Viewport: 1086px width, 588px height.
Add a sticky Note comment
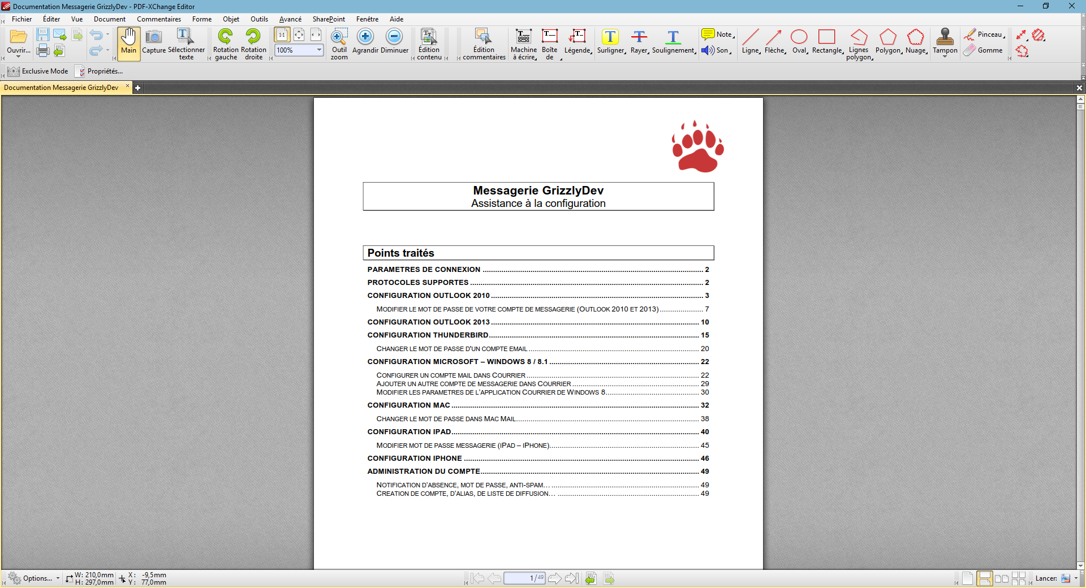[717, 34]
